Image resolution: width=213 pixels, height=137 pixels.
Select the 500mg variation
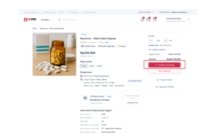pos(99,66)
